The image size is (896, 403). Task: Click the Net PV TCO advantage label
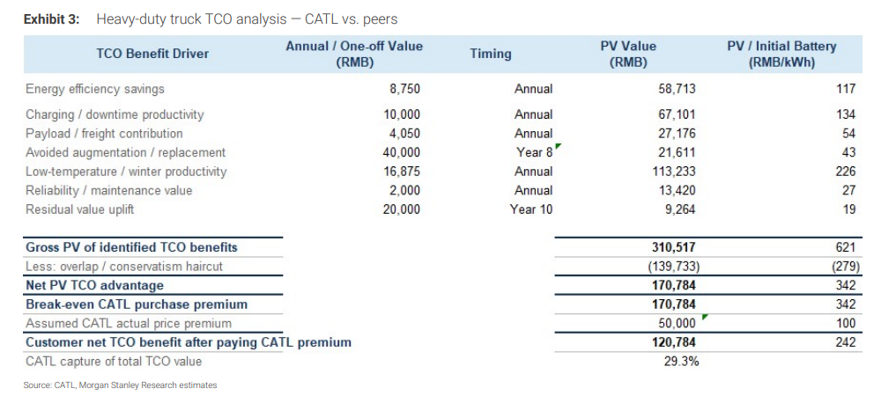tap(95, 285)
